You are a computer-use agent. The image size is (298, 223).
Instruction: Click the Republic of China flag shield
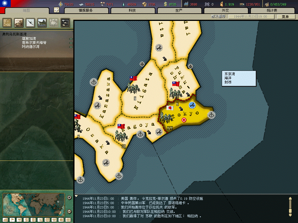click(x=5, y=3)
